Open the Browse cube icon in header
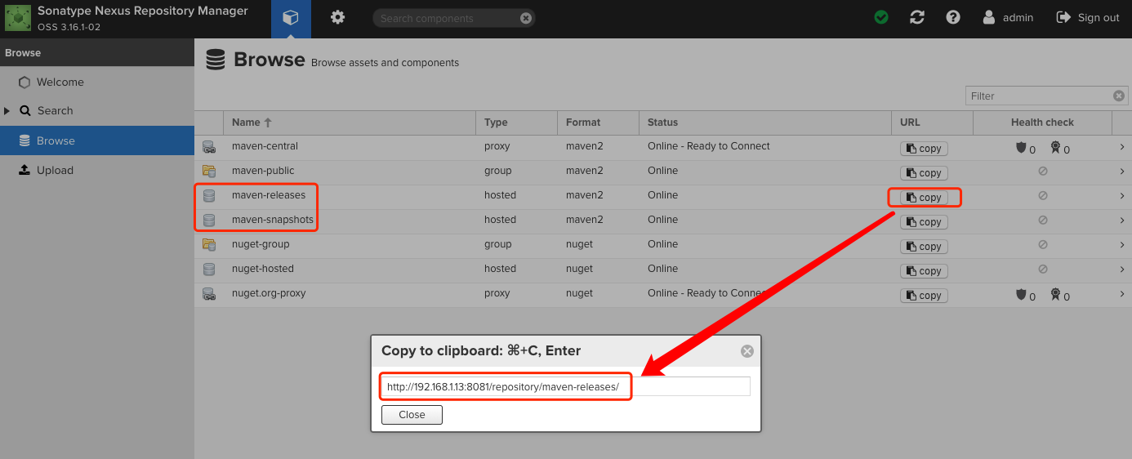The image size is (1132, 459). click(291, 18)
